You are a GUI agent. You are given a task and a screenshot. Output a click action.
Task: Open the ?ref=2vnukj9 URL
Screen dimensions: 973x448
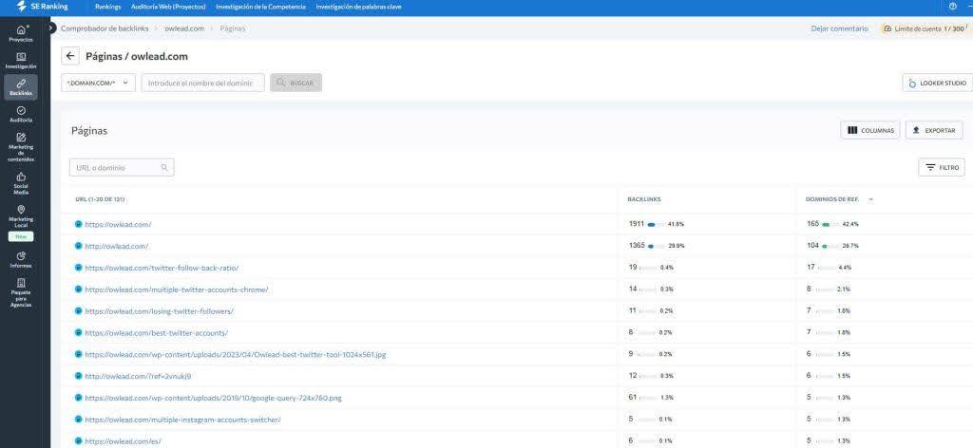click(138, 376)
